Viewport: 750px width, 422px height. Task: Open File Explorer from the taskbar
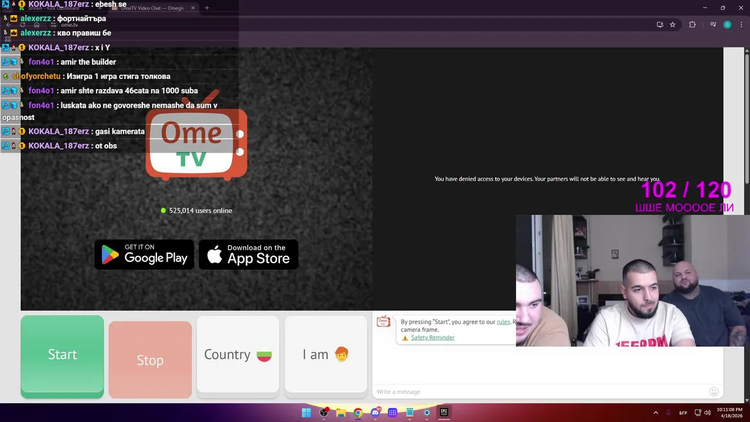point(341,413)
